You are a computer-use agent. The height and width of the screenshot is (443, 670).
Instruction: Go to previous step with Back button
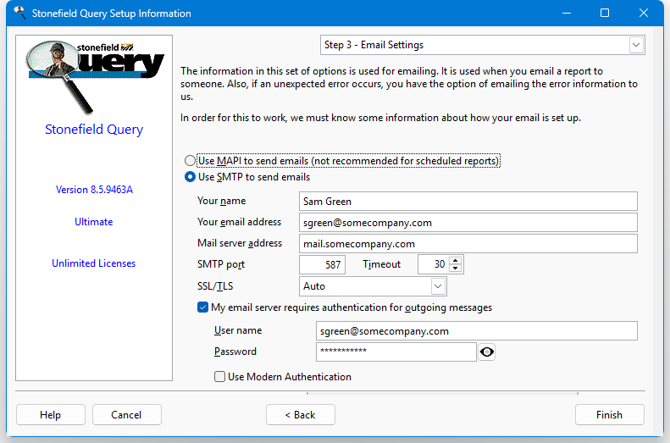point(300,415)
